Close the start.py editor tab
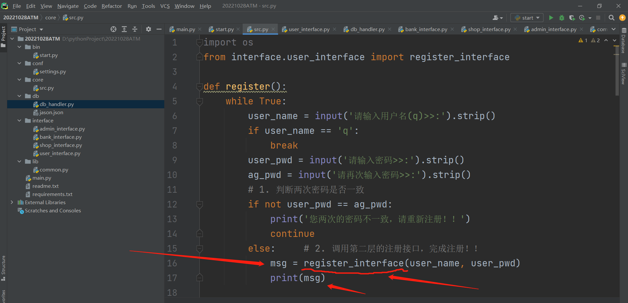The height and width of the screenshot is (303, 628). (238, 29)
